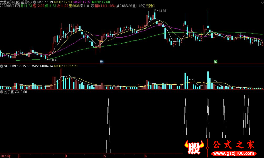Viewport: 264px width, 158px height.
Task: Jump to month 6 on time axis
Action: click(x=146, y=156)
